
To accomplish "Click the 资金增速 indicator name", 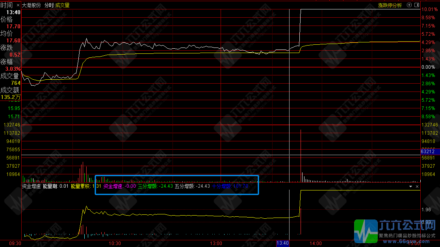I will click(31, 186).
